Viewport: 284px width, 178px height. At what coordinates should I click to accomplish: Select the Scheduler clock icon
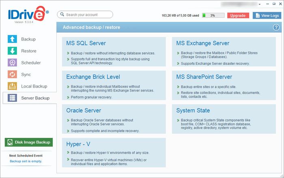click(x=13, y=63)
